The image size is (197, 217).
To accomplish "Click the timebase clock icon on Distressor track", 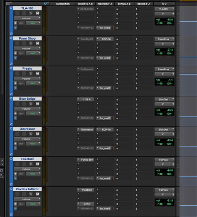I will 15,148.
